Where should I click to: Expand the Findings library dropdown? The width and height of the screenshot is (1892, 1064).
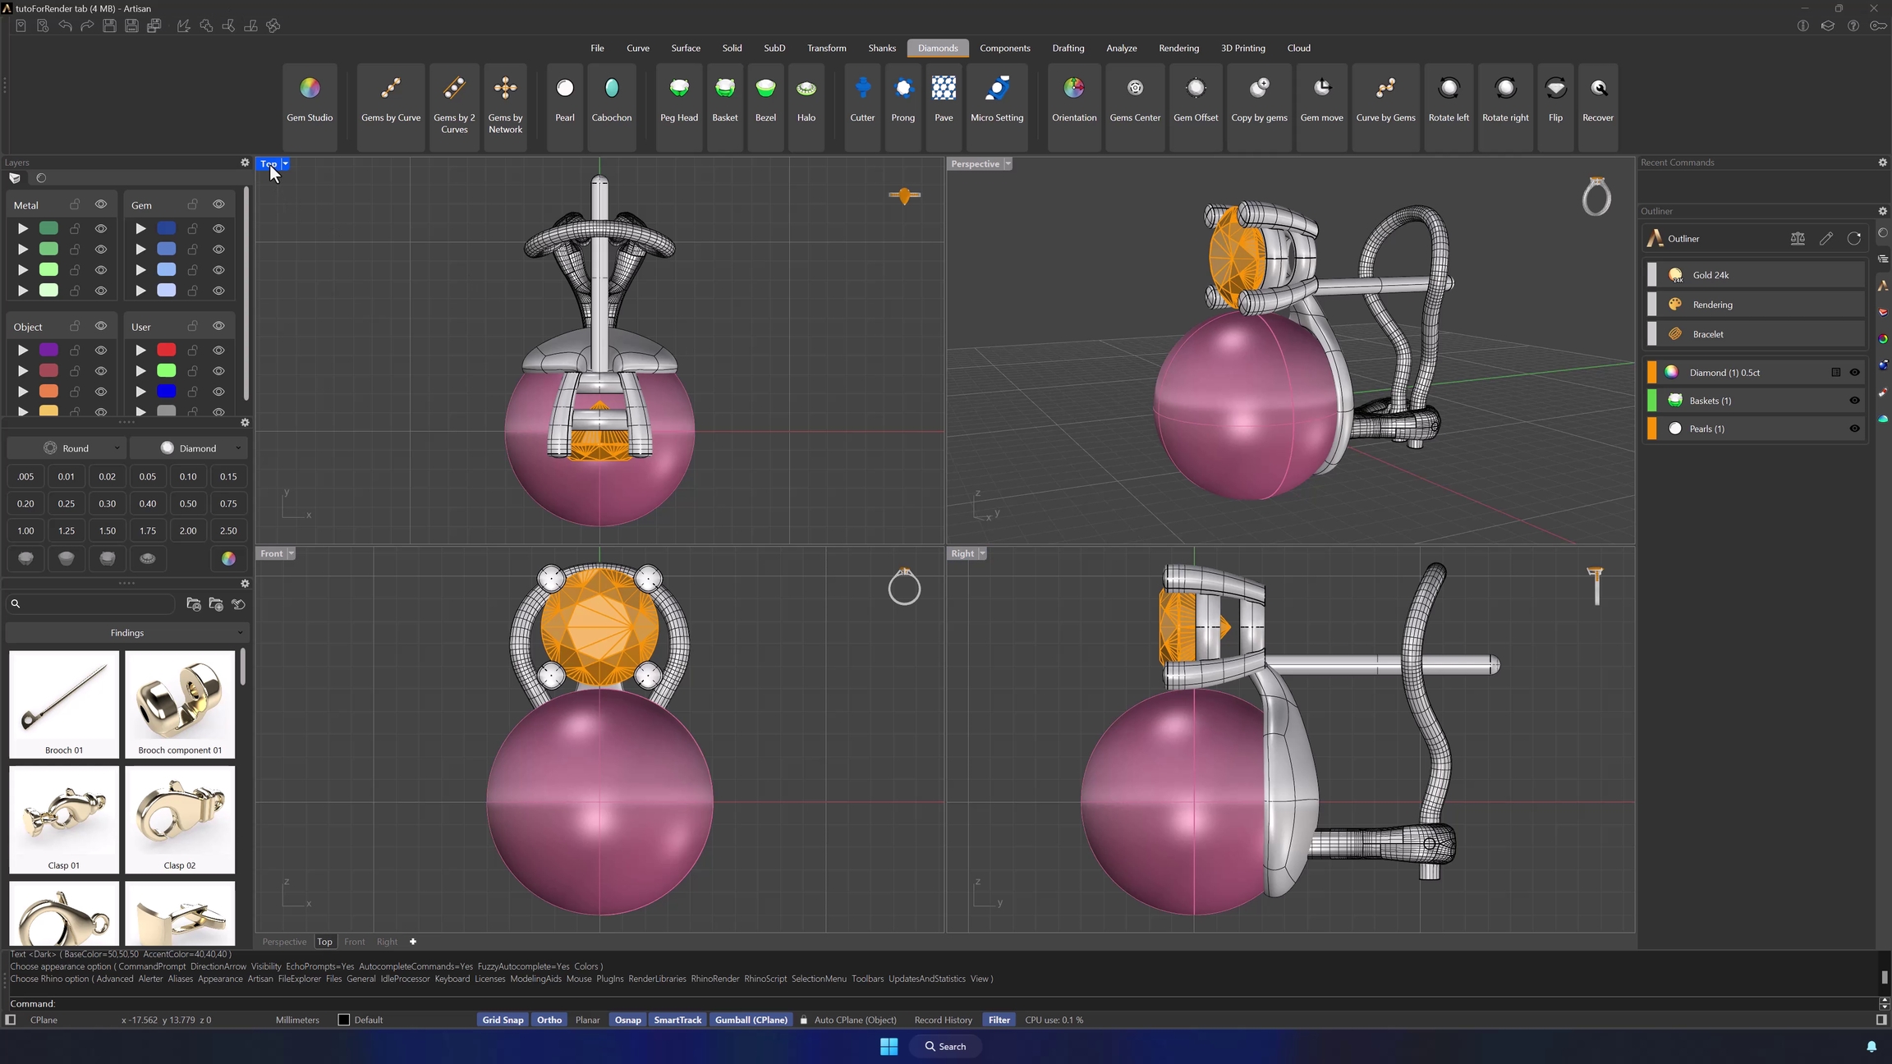[x=127, y=633]
